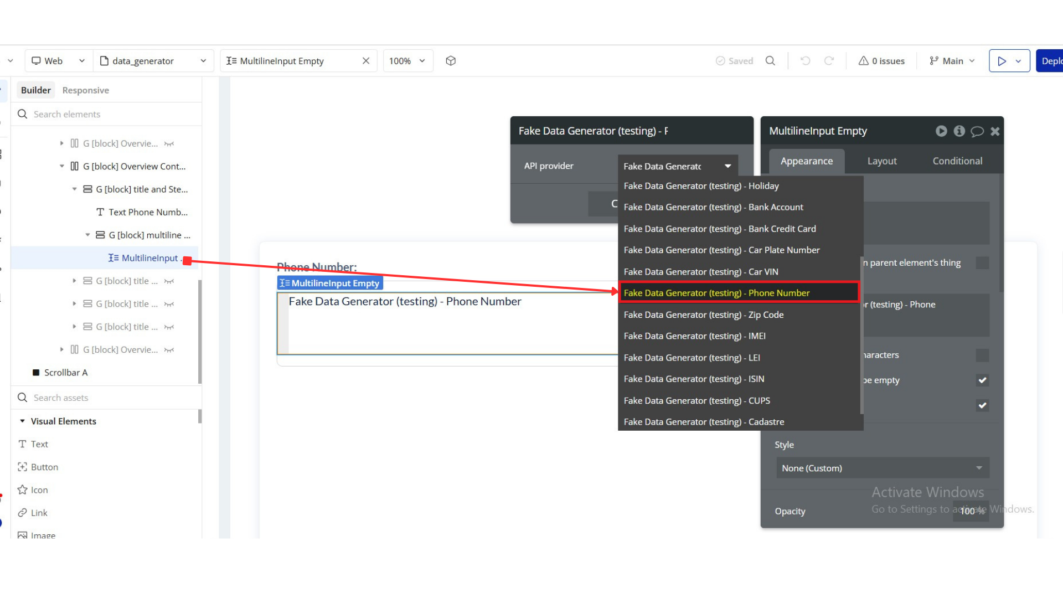The height and width of the screenshot is (598, 1063).
Task: Collapse the G [block] multiline tree group
Action: [87, 235]
